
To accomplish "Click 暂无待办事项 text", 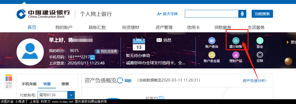I will [138, 56].
